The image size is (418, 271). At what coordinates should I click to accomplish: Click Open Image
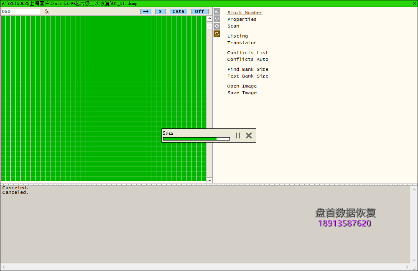pyautogui.click(x=242, y=86)
